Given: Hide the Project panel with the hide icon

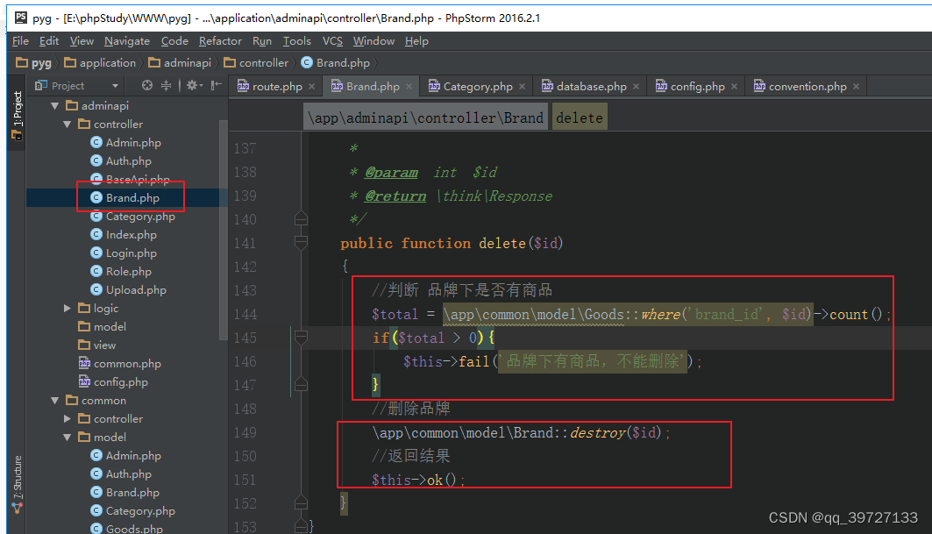Looking at the screenshot, I should [216, 86].
